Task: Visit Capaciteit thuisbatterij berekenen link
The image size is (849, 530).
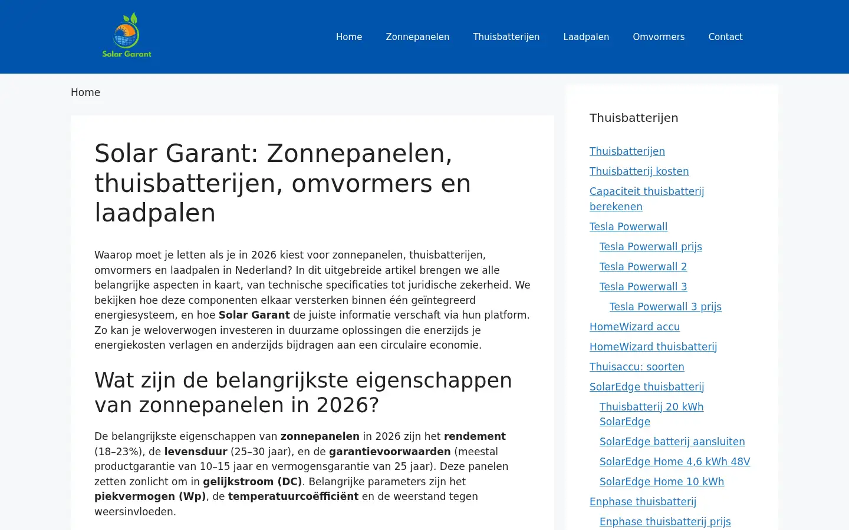Action: click(647, 199)
